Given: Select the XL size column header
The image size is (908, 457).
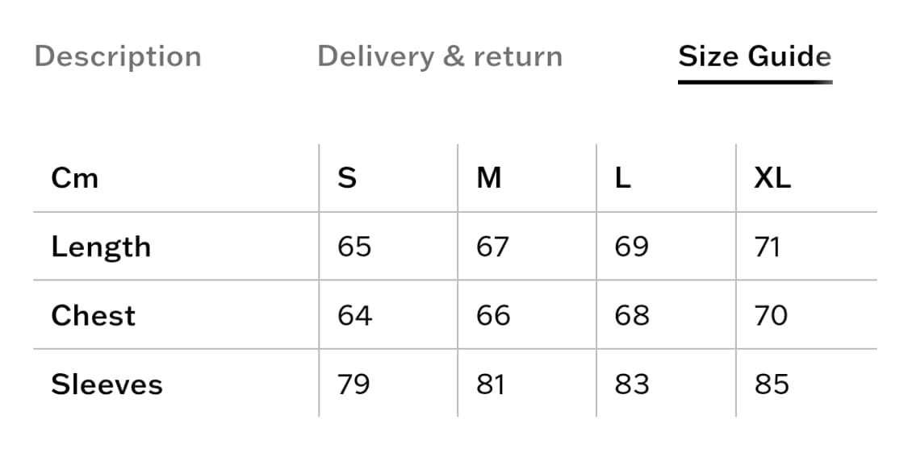Looking at the screenshot, I should [x=772, y=178].
